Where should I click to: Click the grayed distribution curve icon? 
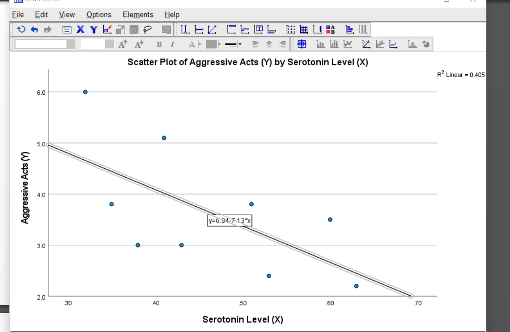tap(412, 44)
